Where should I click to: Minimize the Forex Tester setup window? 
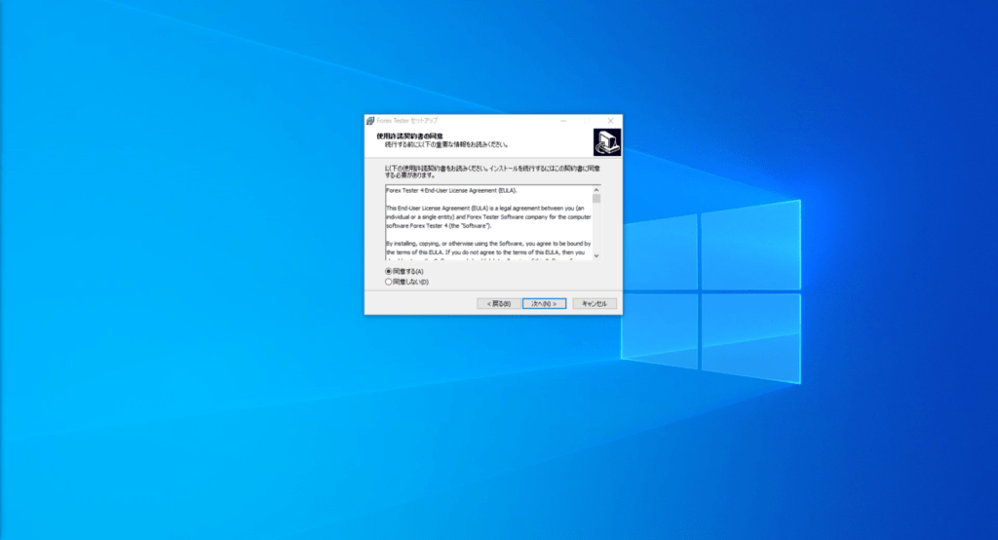tap(563, 120)
